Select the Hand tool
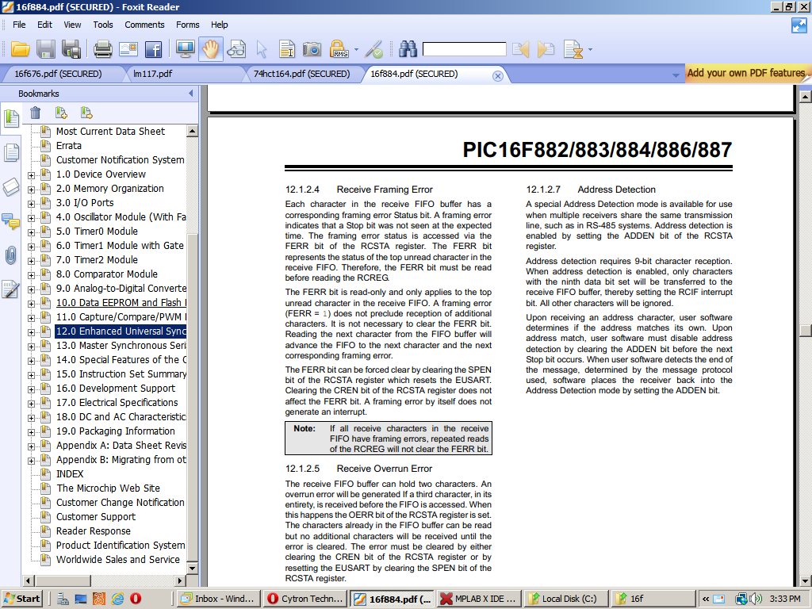The height and width of the screenshot is (609, 812). coord(211,49)
